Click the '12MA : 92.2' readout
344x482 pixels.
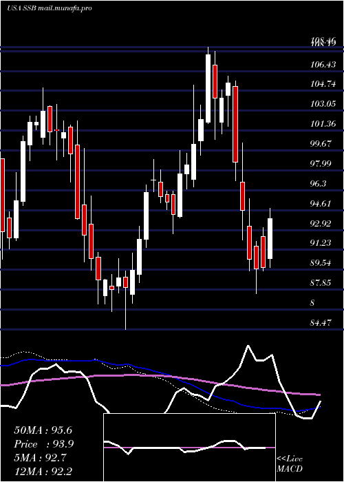pyautogui.click(x=43, y=471)
